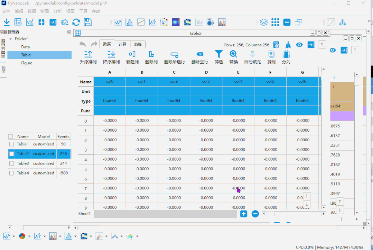Remove a sheet with the minus button
The width and height of the screenshot is (373, 250).
coord(255,214)
